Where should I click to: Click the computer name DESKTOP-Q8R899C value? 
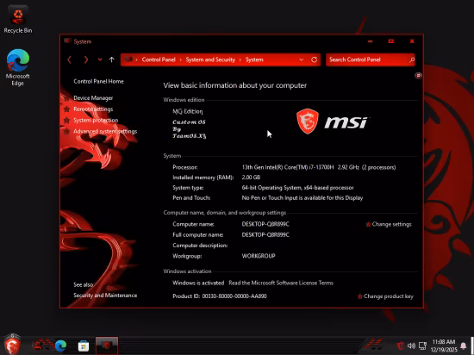pyautogui.click(x=265, y=224)
